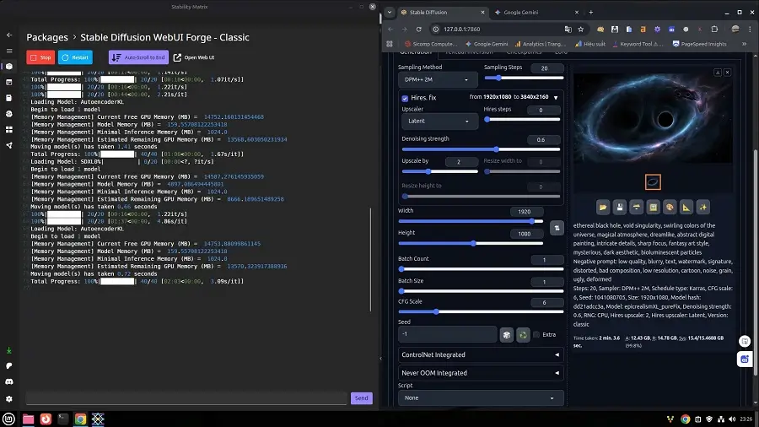This screenshot has height=427, width=759.
Task: Open Web UI from Stability Matrix
Action: 194,57
